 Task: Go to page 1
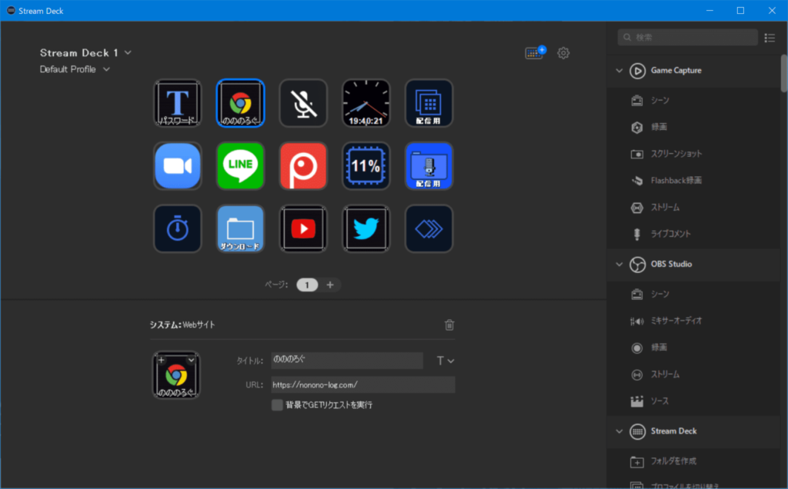[x=307, y=285]
